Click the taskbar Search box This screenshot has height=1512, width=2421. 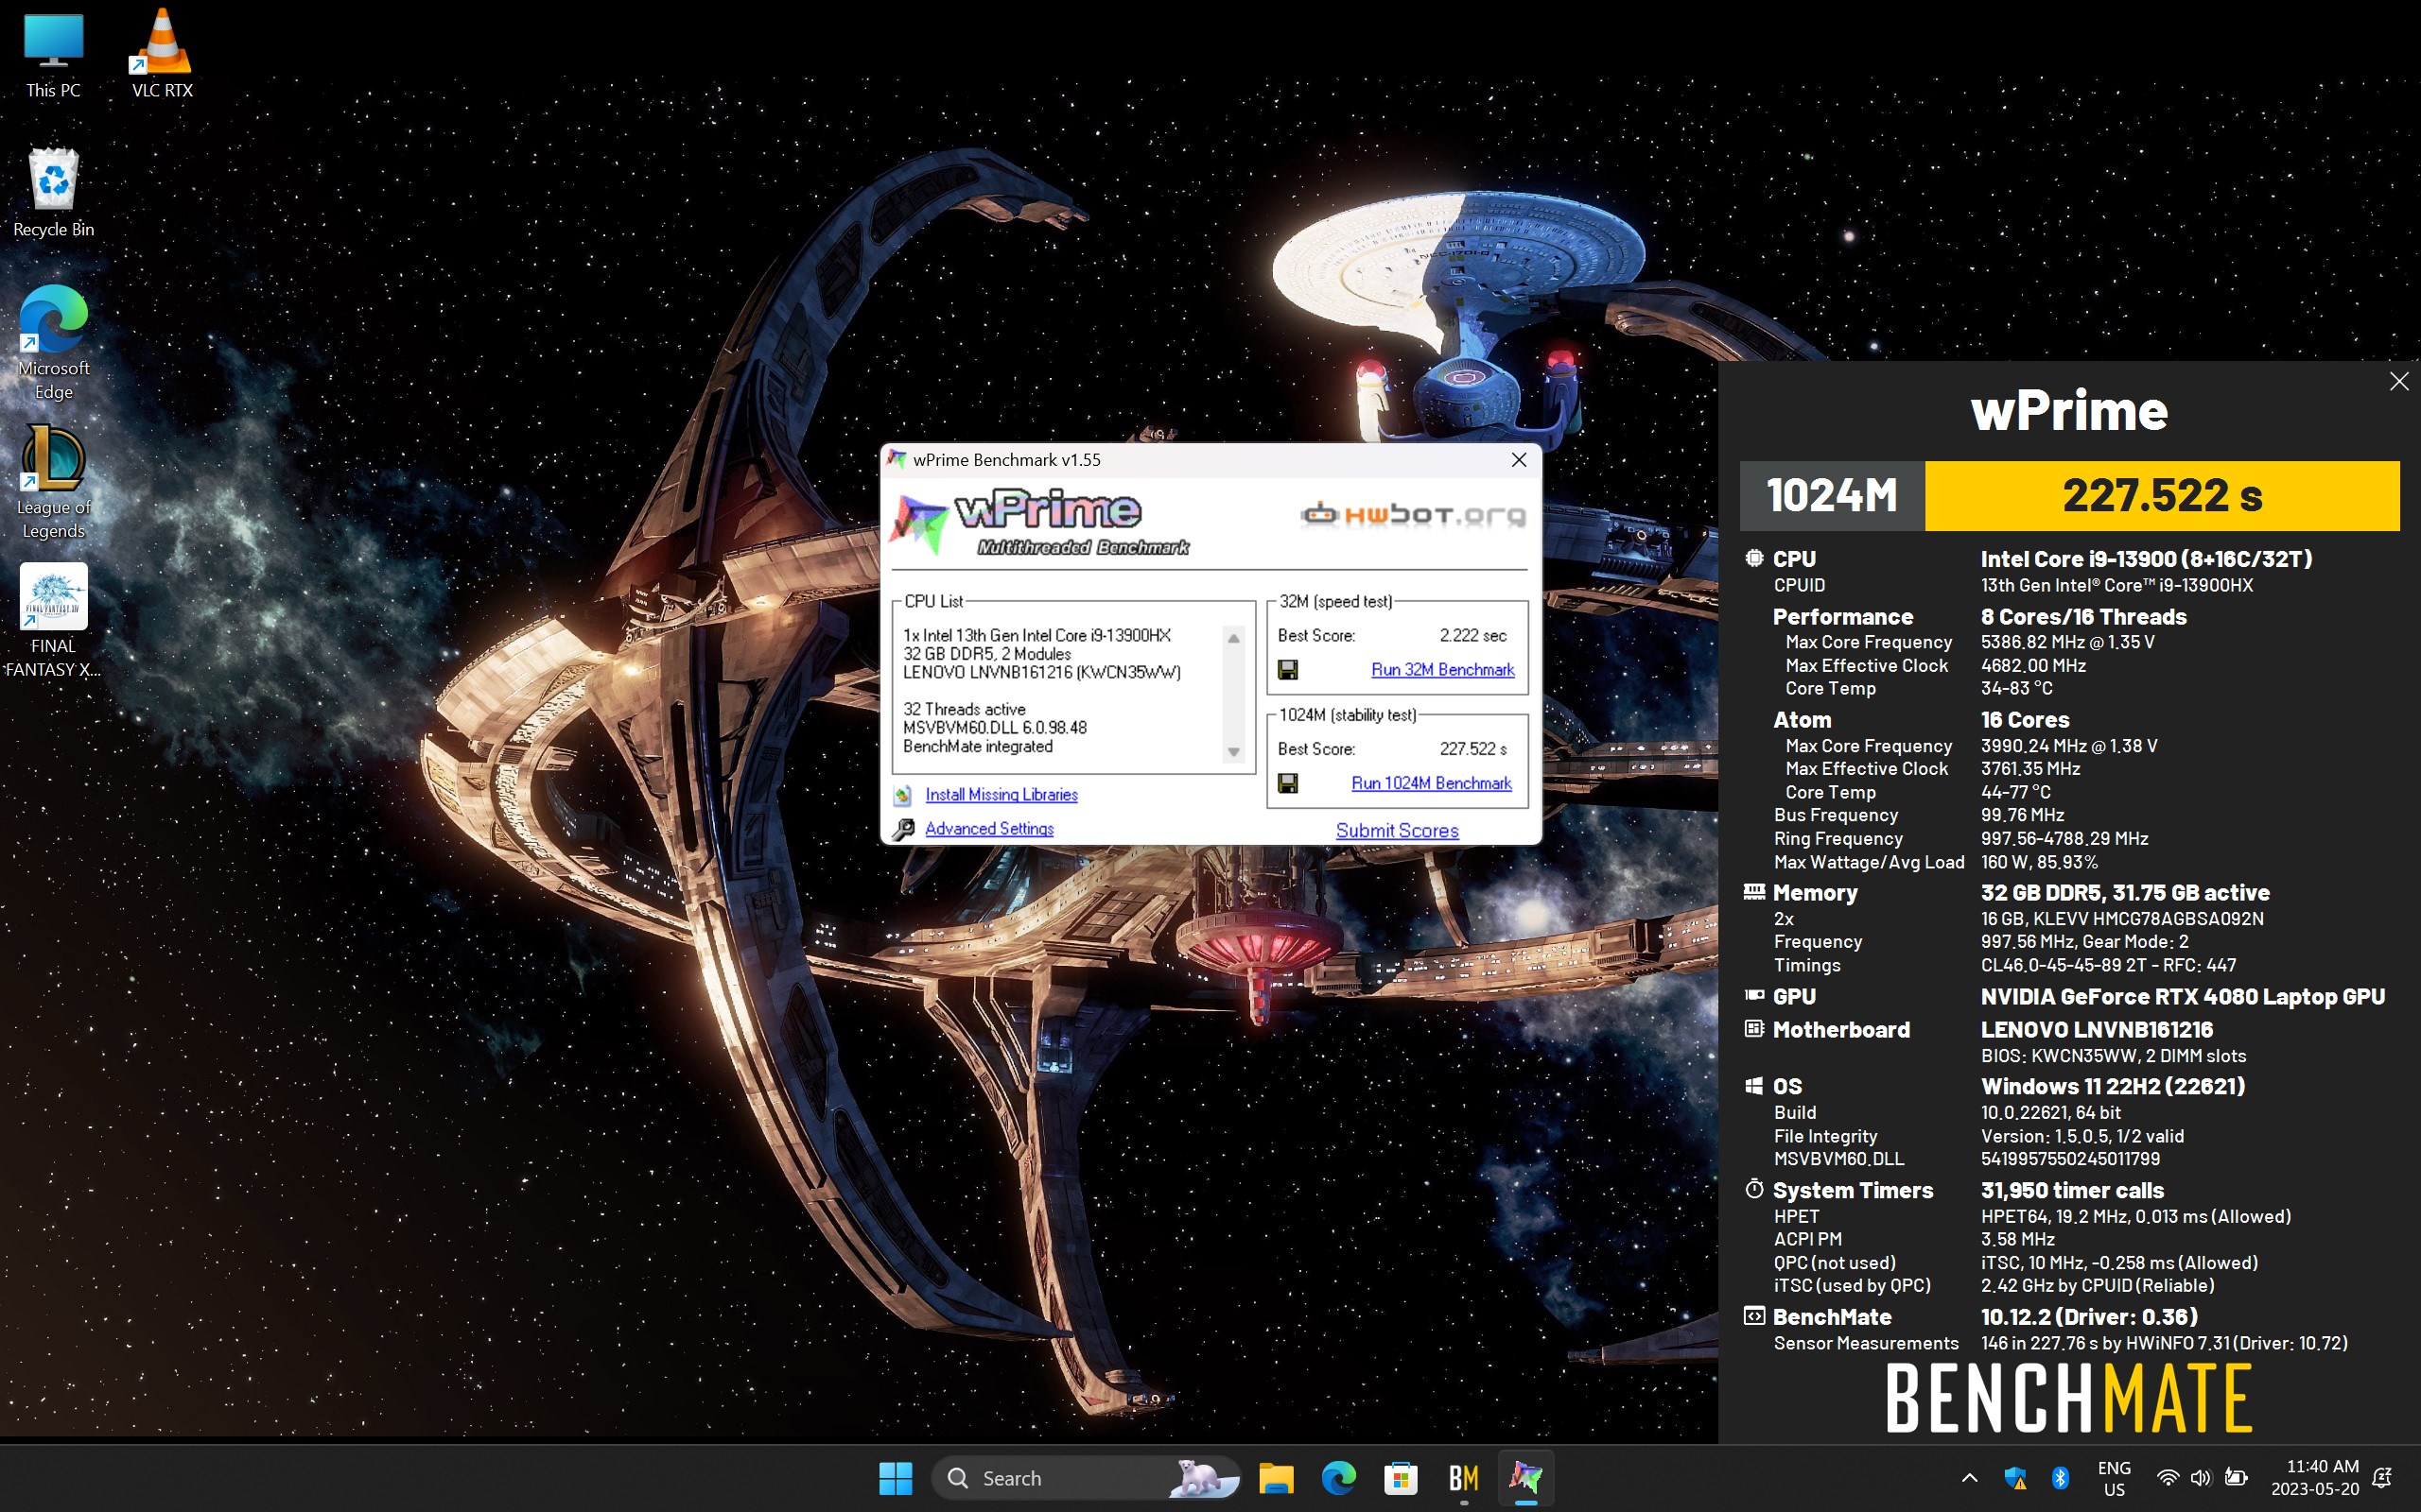point(1086,1478)
